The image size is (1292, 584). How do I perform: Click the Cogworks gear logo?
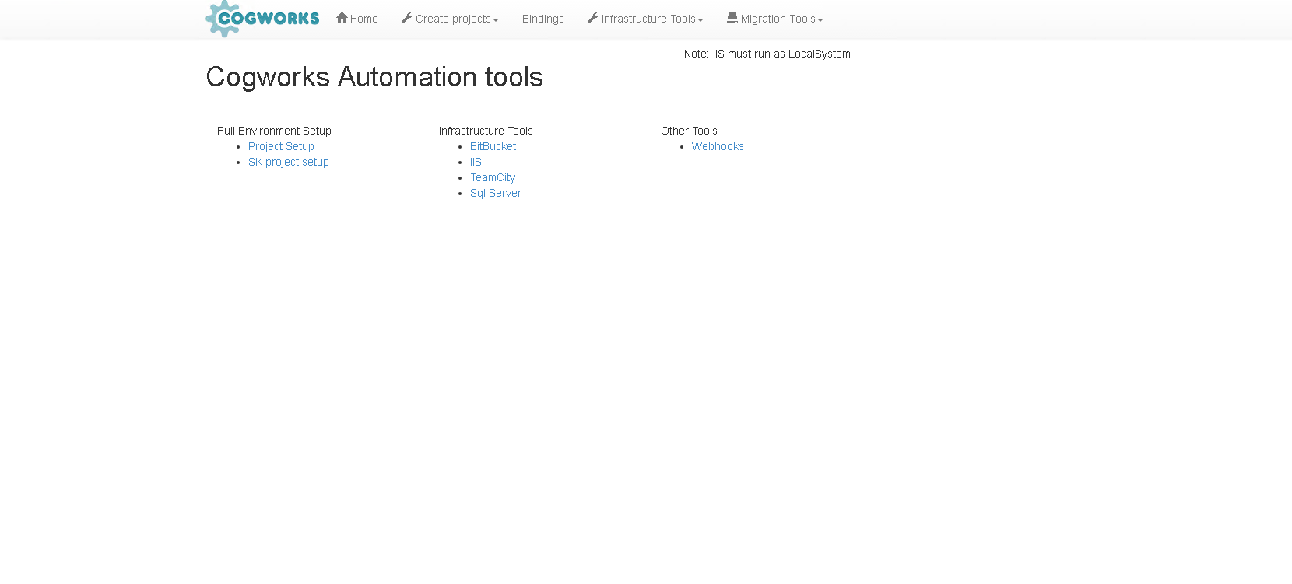click(262, 19)
